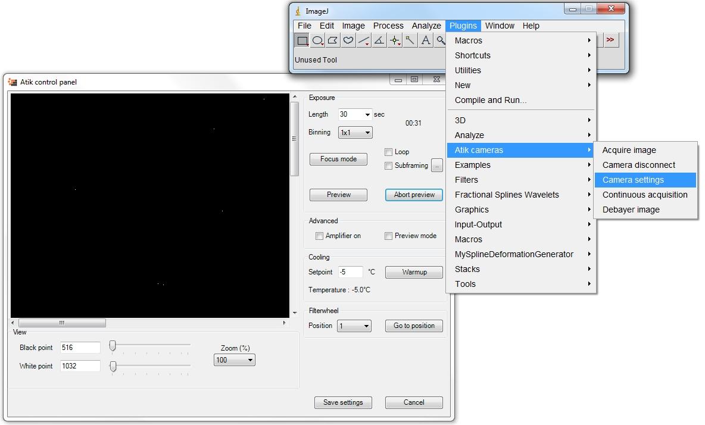705x425 pixels.
Task: Enable Subframing for the exposure
Action: point(389,165)
